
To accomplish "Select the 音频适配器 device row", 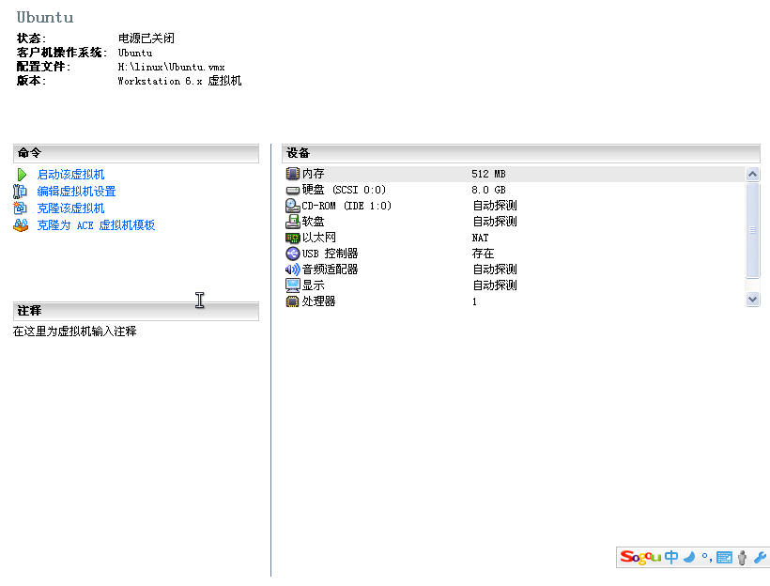I will click(x=516, y=270).
